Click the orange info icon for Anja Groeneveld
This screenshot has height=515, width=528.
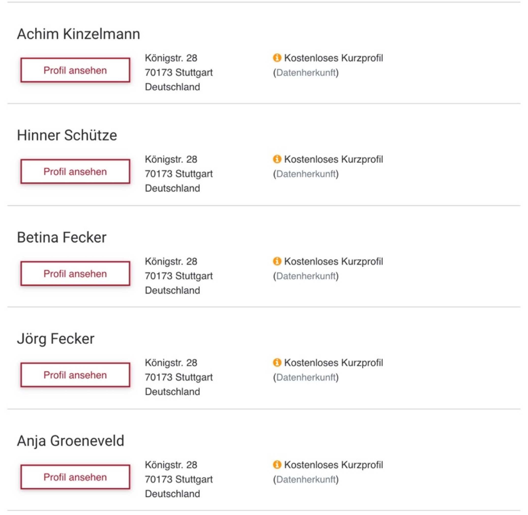(x=277, y=464)
